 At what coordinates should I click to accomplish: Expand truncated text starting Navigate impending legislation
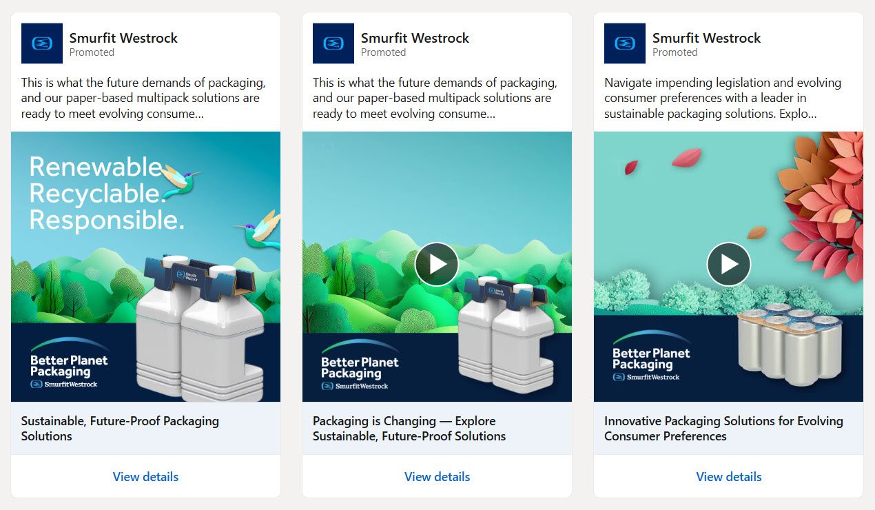pyautogui.click(x=723, y=98)
